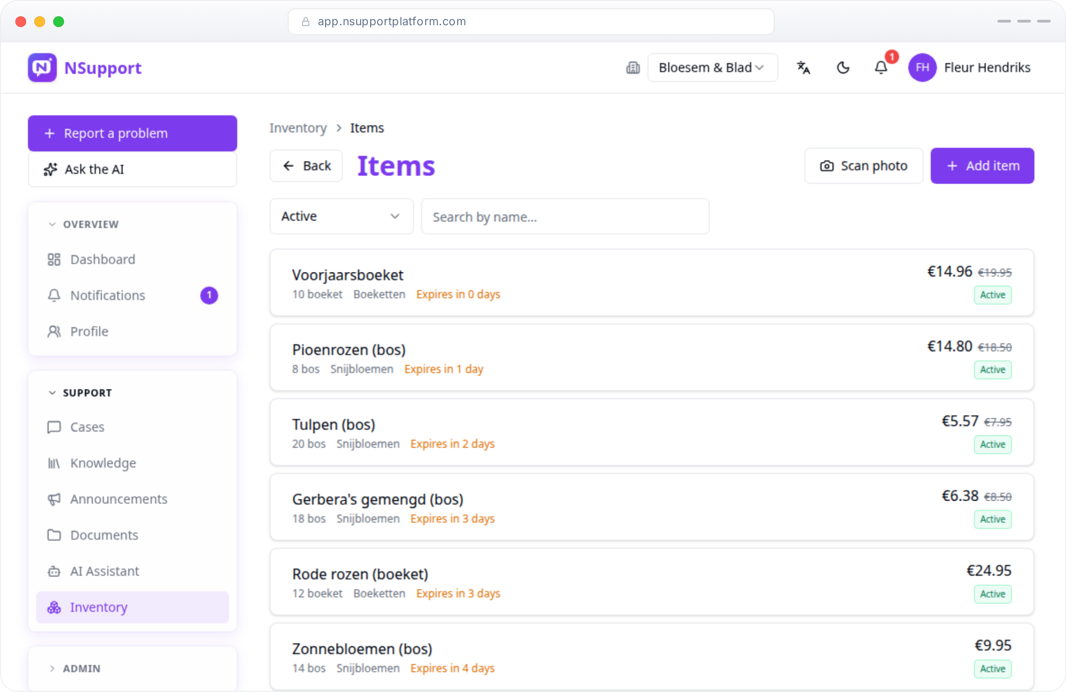The image size is (1066, 692).
Task: Click the Items breadcrumb text
Action: 367,128
